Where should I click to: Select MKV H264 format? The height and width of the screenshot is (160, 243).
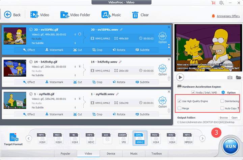click(x=58, y=138)
